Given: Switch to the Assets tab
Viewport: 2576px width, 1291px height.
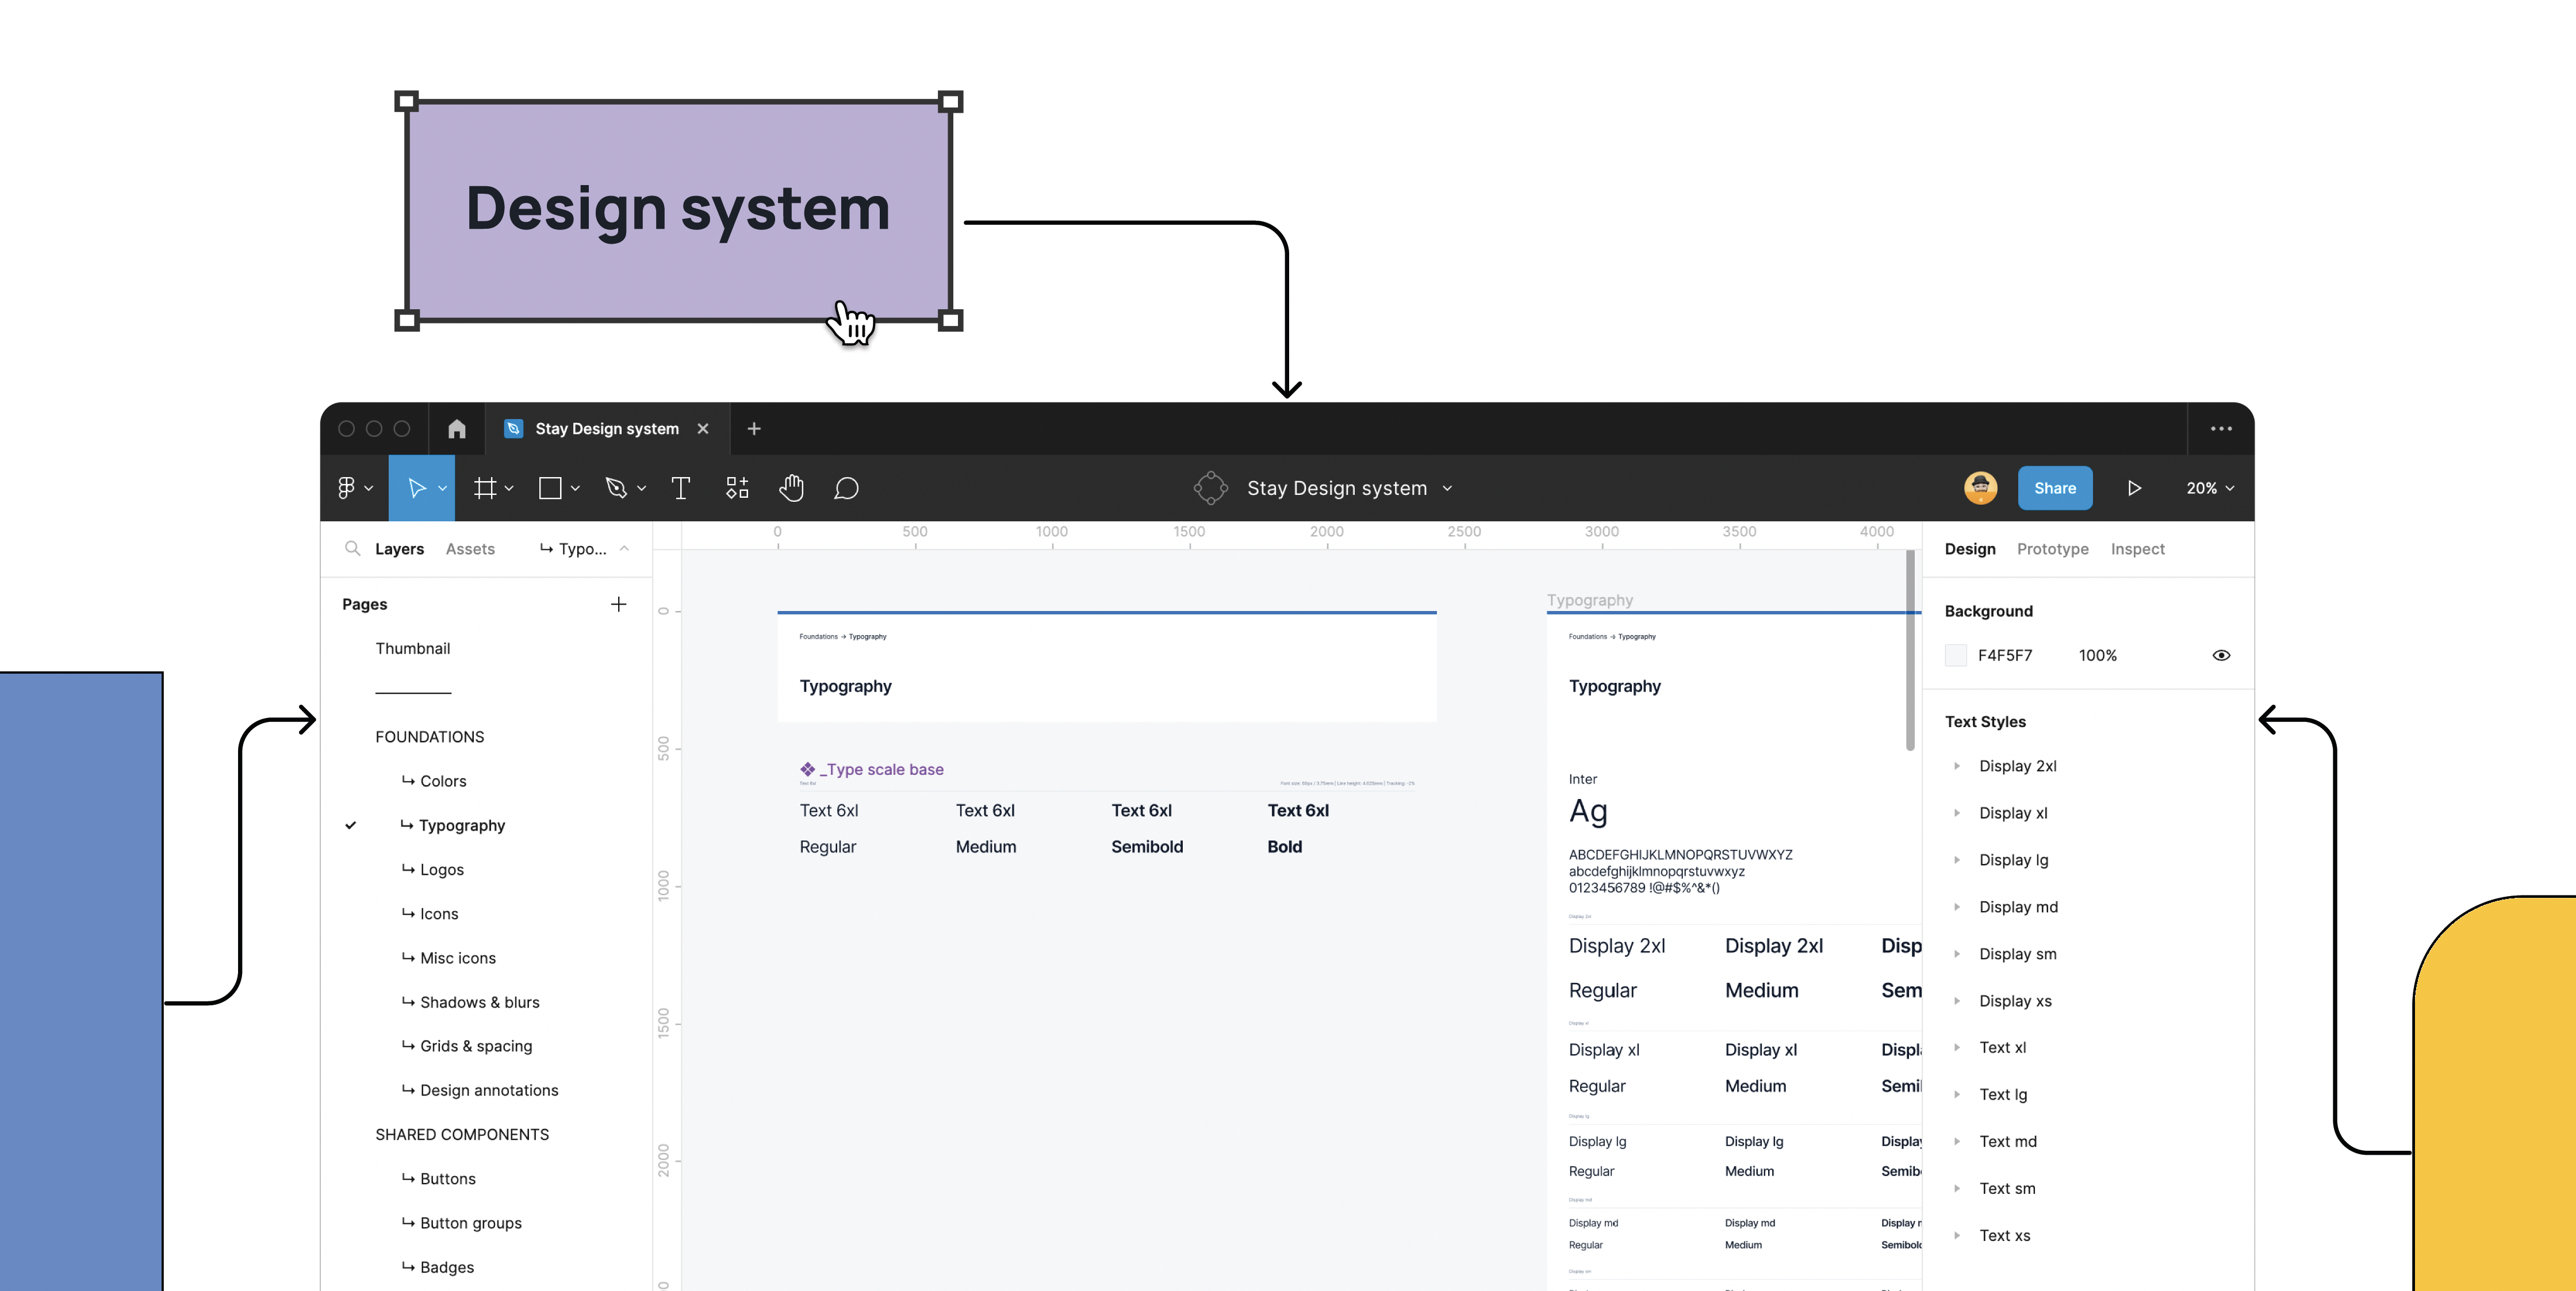Looking at the screenshot, I should tap(470, 549).
